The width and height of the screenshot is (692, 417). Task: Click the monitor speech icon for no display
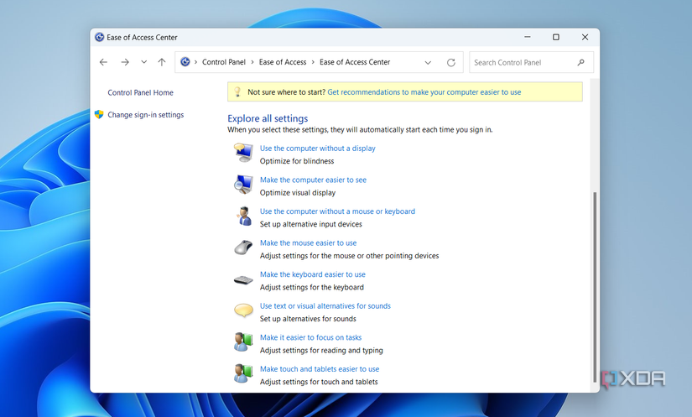[243, 153]
